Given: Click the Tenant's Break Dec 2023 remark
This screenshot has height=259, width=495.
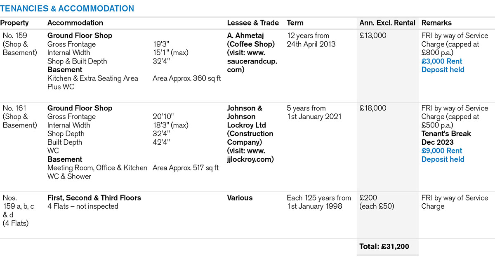Looking at the screenshot, I should click(x=446, y=138).
